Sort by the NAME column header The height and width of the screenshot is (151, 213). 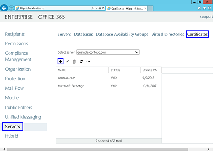pyautogui.click(x=82, y=70)
